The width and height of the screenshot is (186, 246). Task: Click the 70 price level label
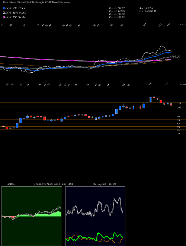click(179, 134)
